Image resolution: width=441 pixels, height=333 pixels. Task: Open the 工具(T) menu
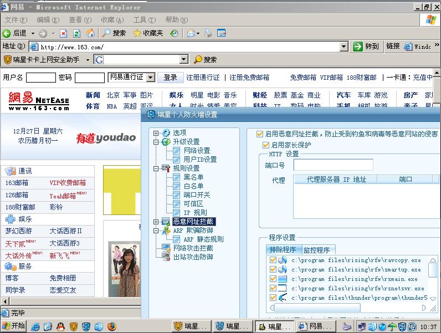tap(144, 19)
